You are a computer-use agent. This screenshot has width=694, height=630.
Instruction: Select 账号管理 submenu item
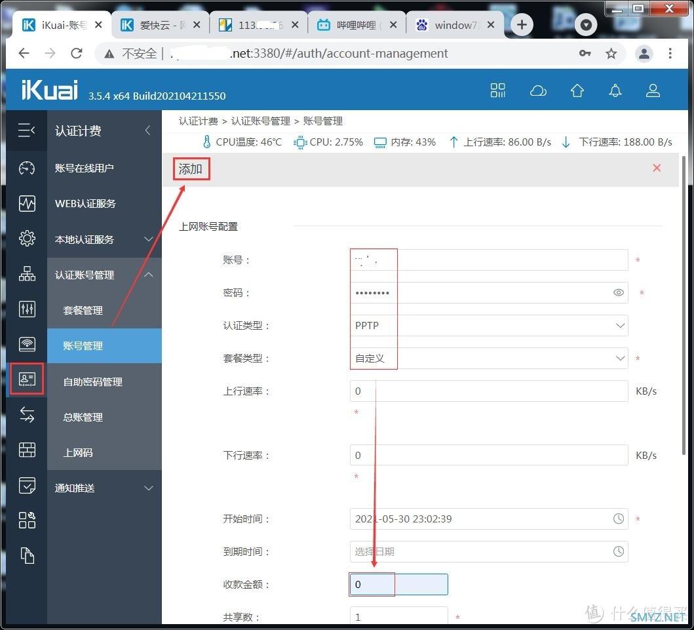coord(104,345)
